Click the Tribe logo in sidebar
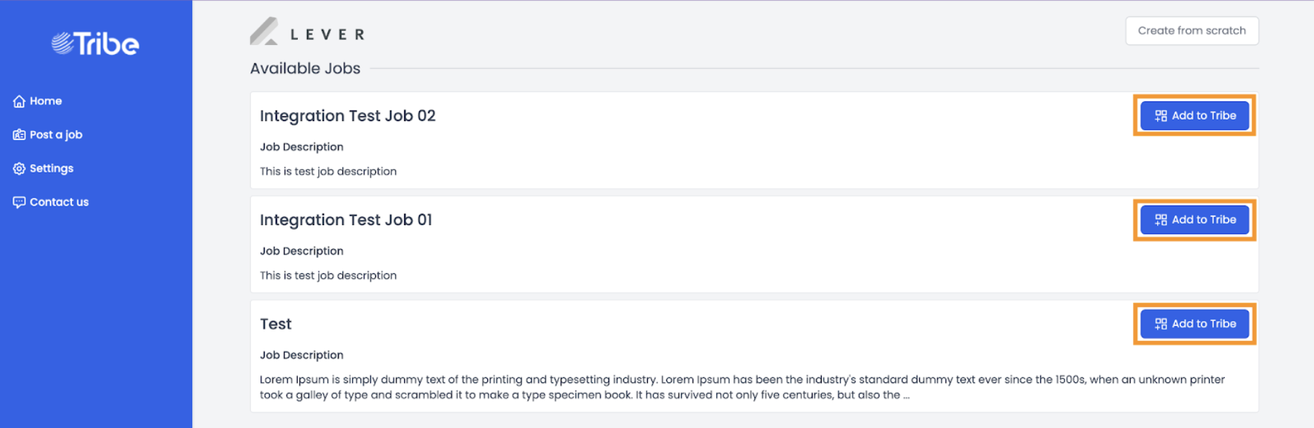The image size is (1314, 428). click(95, 44)
